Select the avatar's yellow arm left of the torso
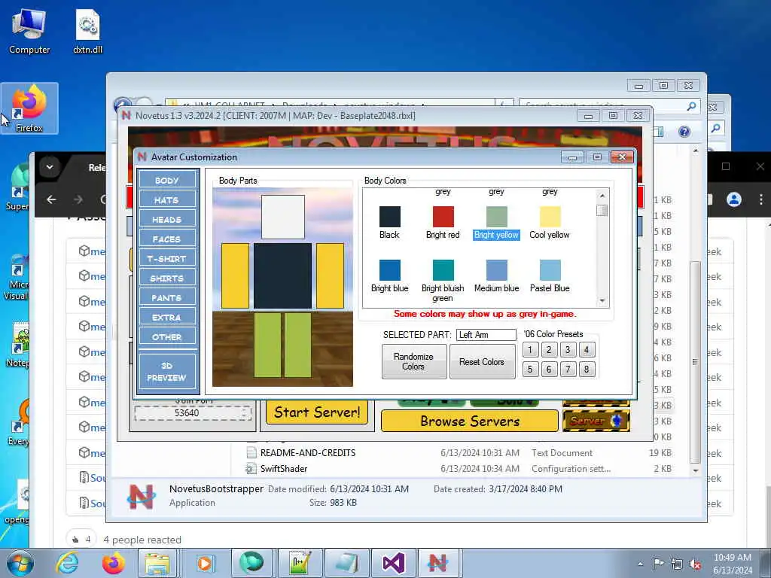Image resolution: width=771 pixels, height=578 pixels. (x=235, y=275)
